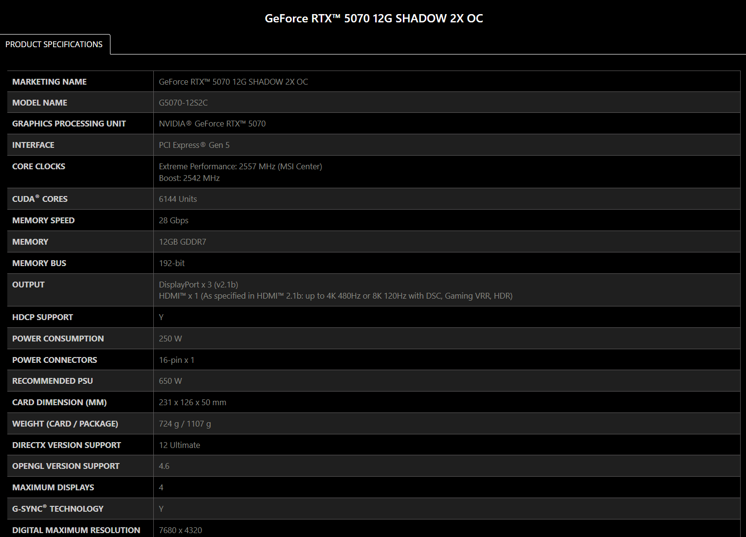Select the CUDA Cores label

coord(40,198)
